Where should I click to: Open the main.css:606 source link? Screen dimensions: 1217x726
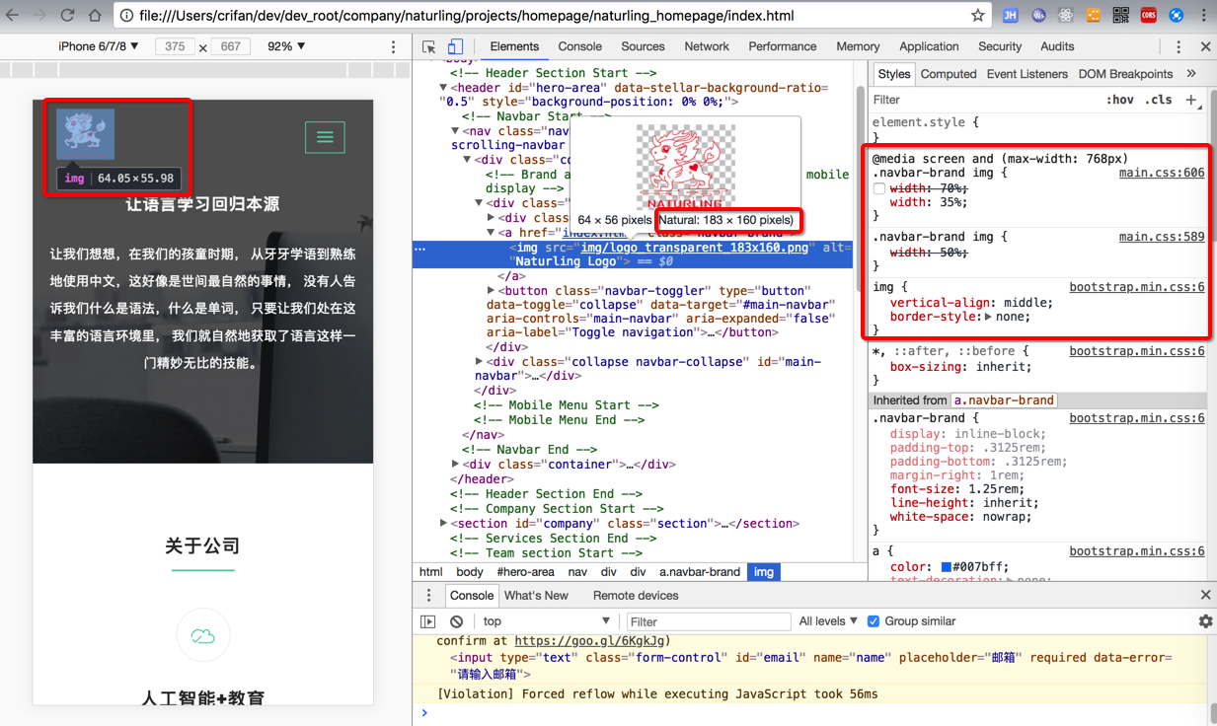pyautogui.click(x=1162, y=173)
